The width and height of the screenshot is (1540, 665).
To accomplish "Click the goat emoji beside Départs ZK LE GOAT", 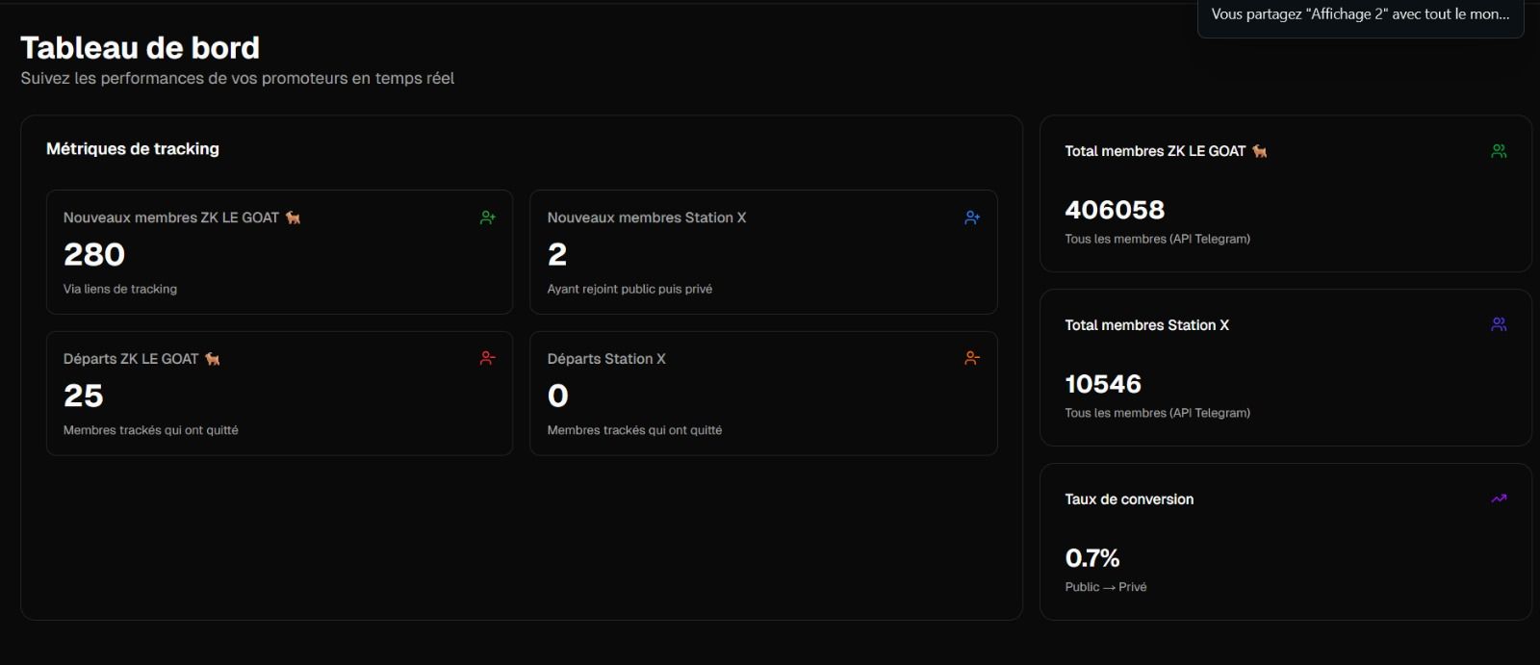I will pos(213,359).
